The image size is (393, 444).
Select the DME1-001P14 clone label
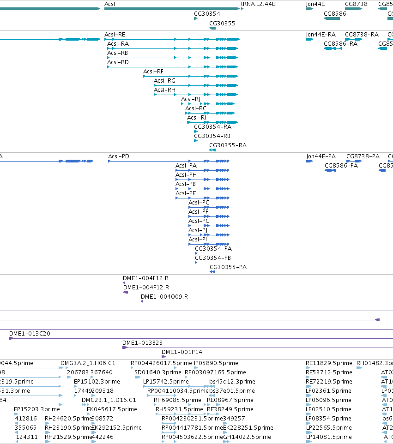pos(182,352)
